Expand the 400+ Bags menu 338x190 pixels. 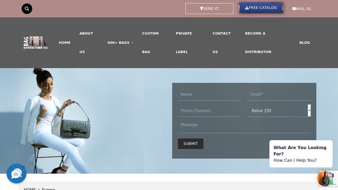point(120,43)
